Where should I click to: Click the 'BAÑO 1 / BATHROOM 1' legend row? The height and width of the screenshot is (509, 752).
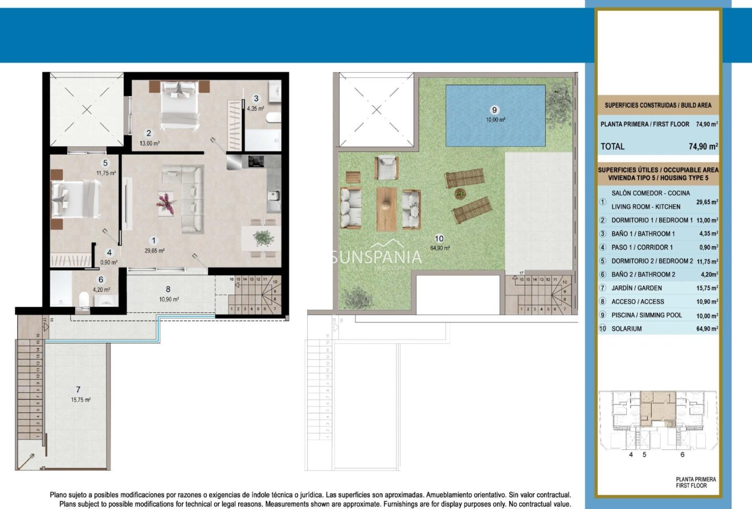pyautogui.click(x=658, y=233)
